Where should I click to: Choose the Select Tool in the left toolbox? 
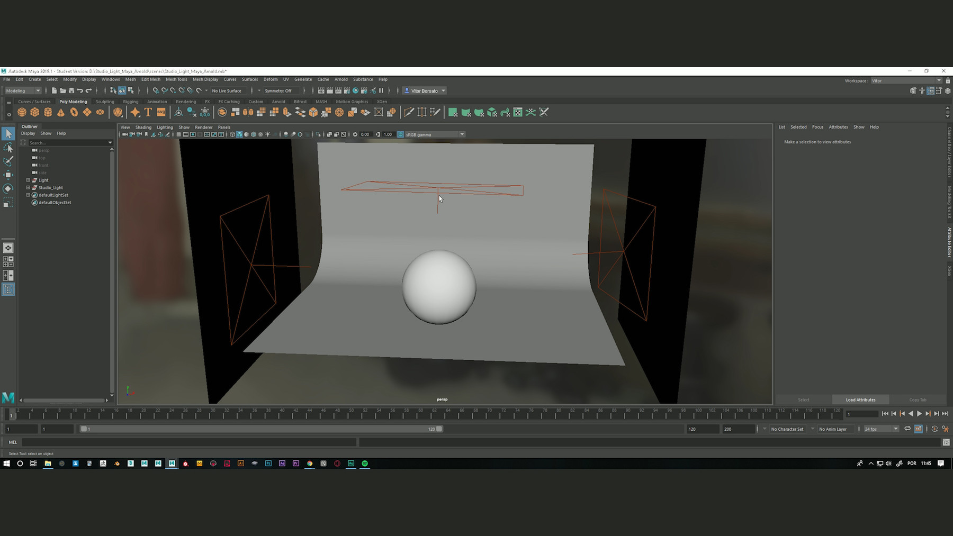coord(8,133)
